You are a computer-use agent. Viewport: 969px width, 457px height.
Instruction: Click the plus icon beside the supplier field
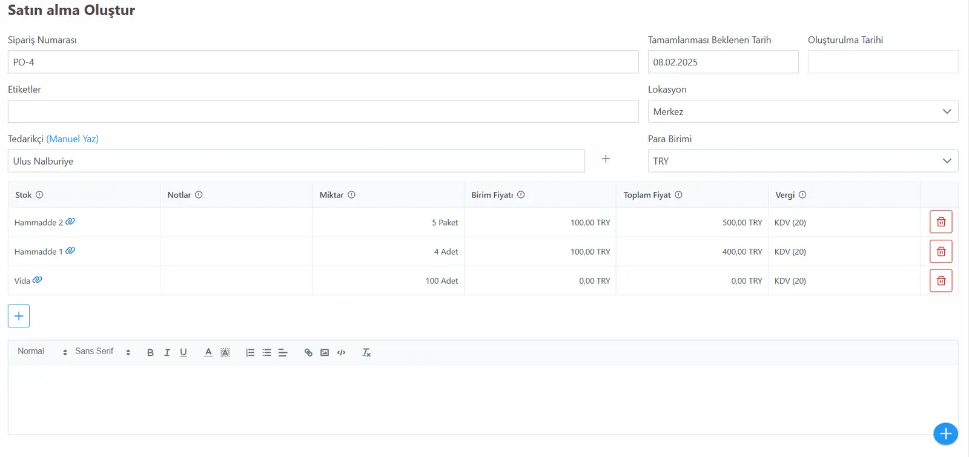(606, 159)
